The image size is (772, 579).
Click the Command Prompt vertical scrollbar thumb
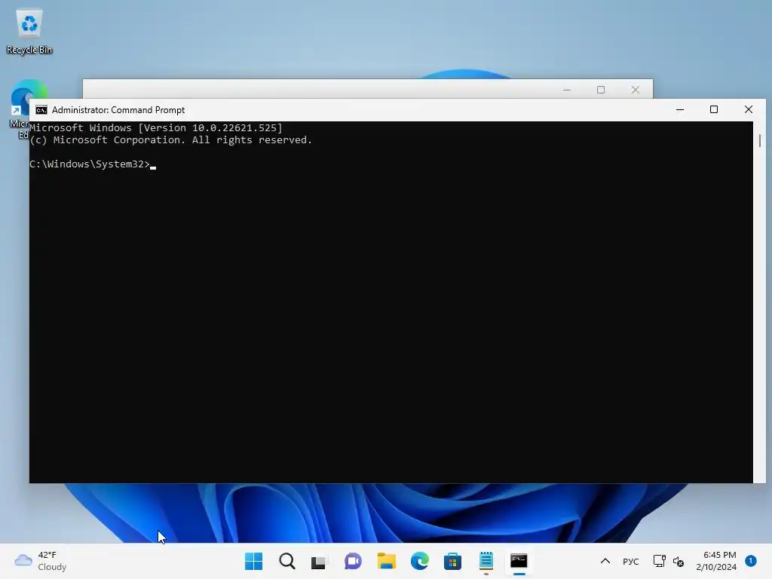click(x=760, y=140)
